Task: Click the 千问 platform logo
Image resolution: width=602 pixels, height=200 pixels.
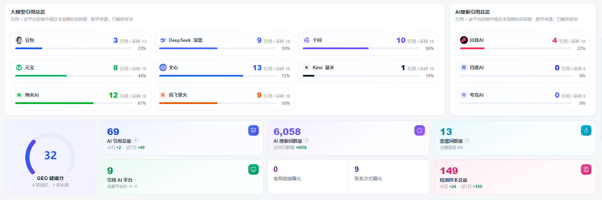Action: [x=307, y=40]
